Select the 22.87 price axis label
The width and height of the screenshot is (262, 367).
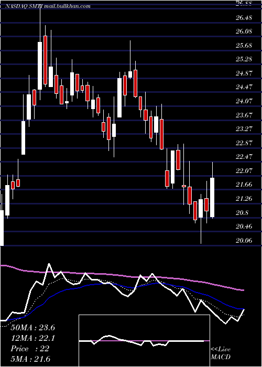[244, 143]
